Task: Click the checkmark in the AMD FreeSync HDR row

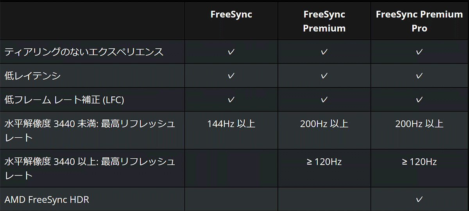Action: (419, 199)
